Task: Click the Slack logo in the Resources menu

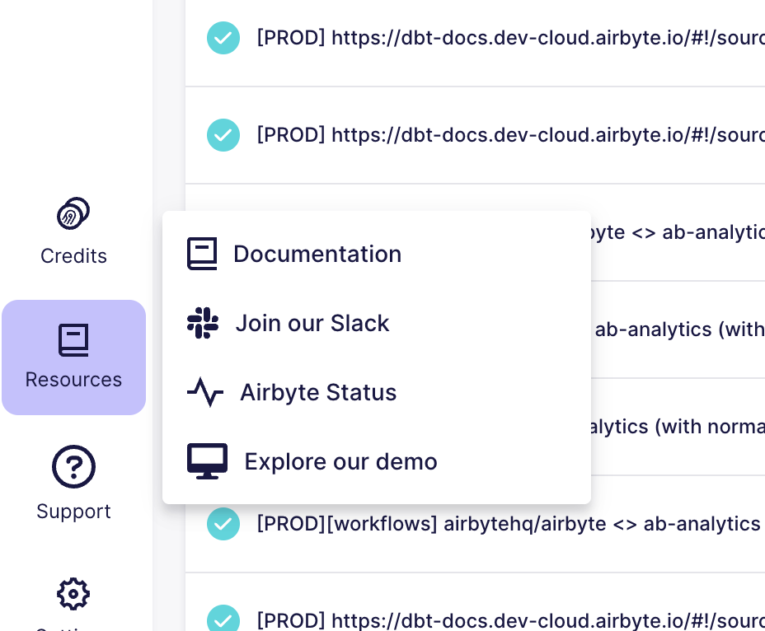Action: click(x=204, y=322)
